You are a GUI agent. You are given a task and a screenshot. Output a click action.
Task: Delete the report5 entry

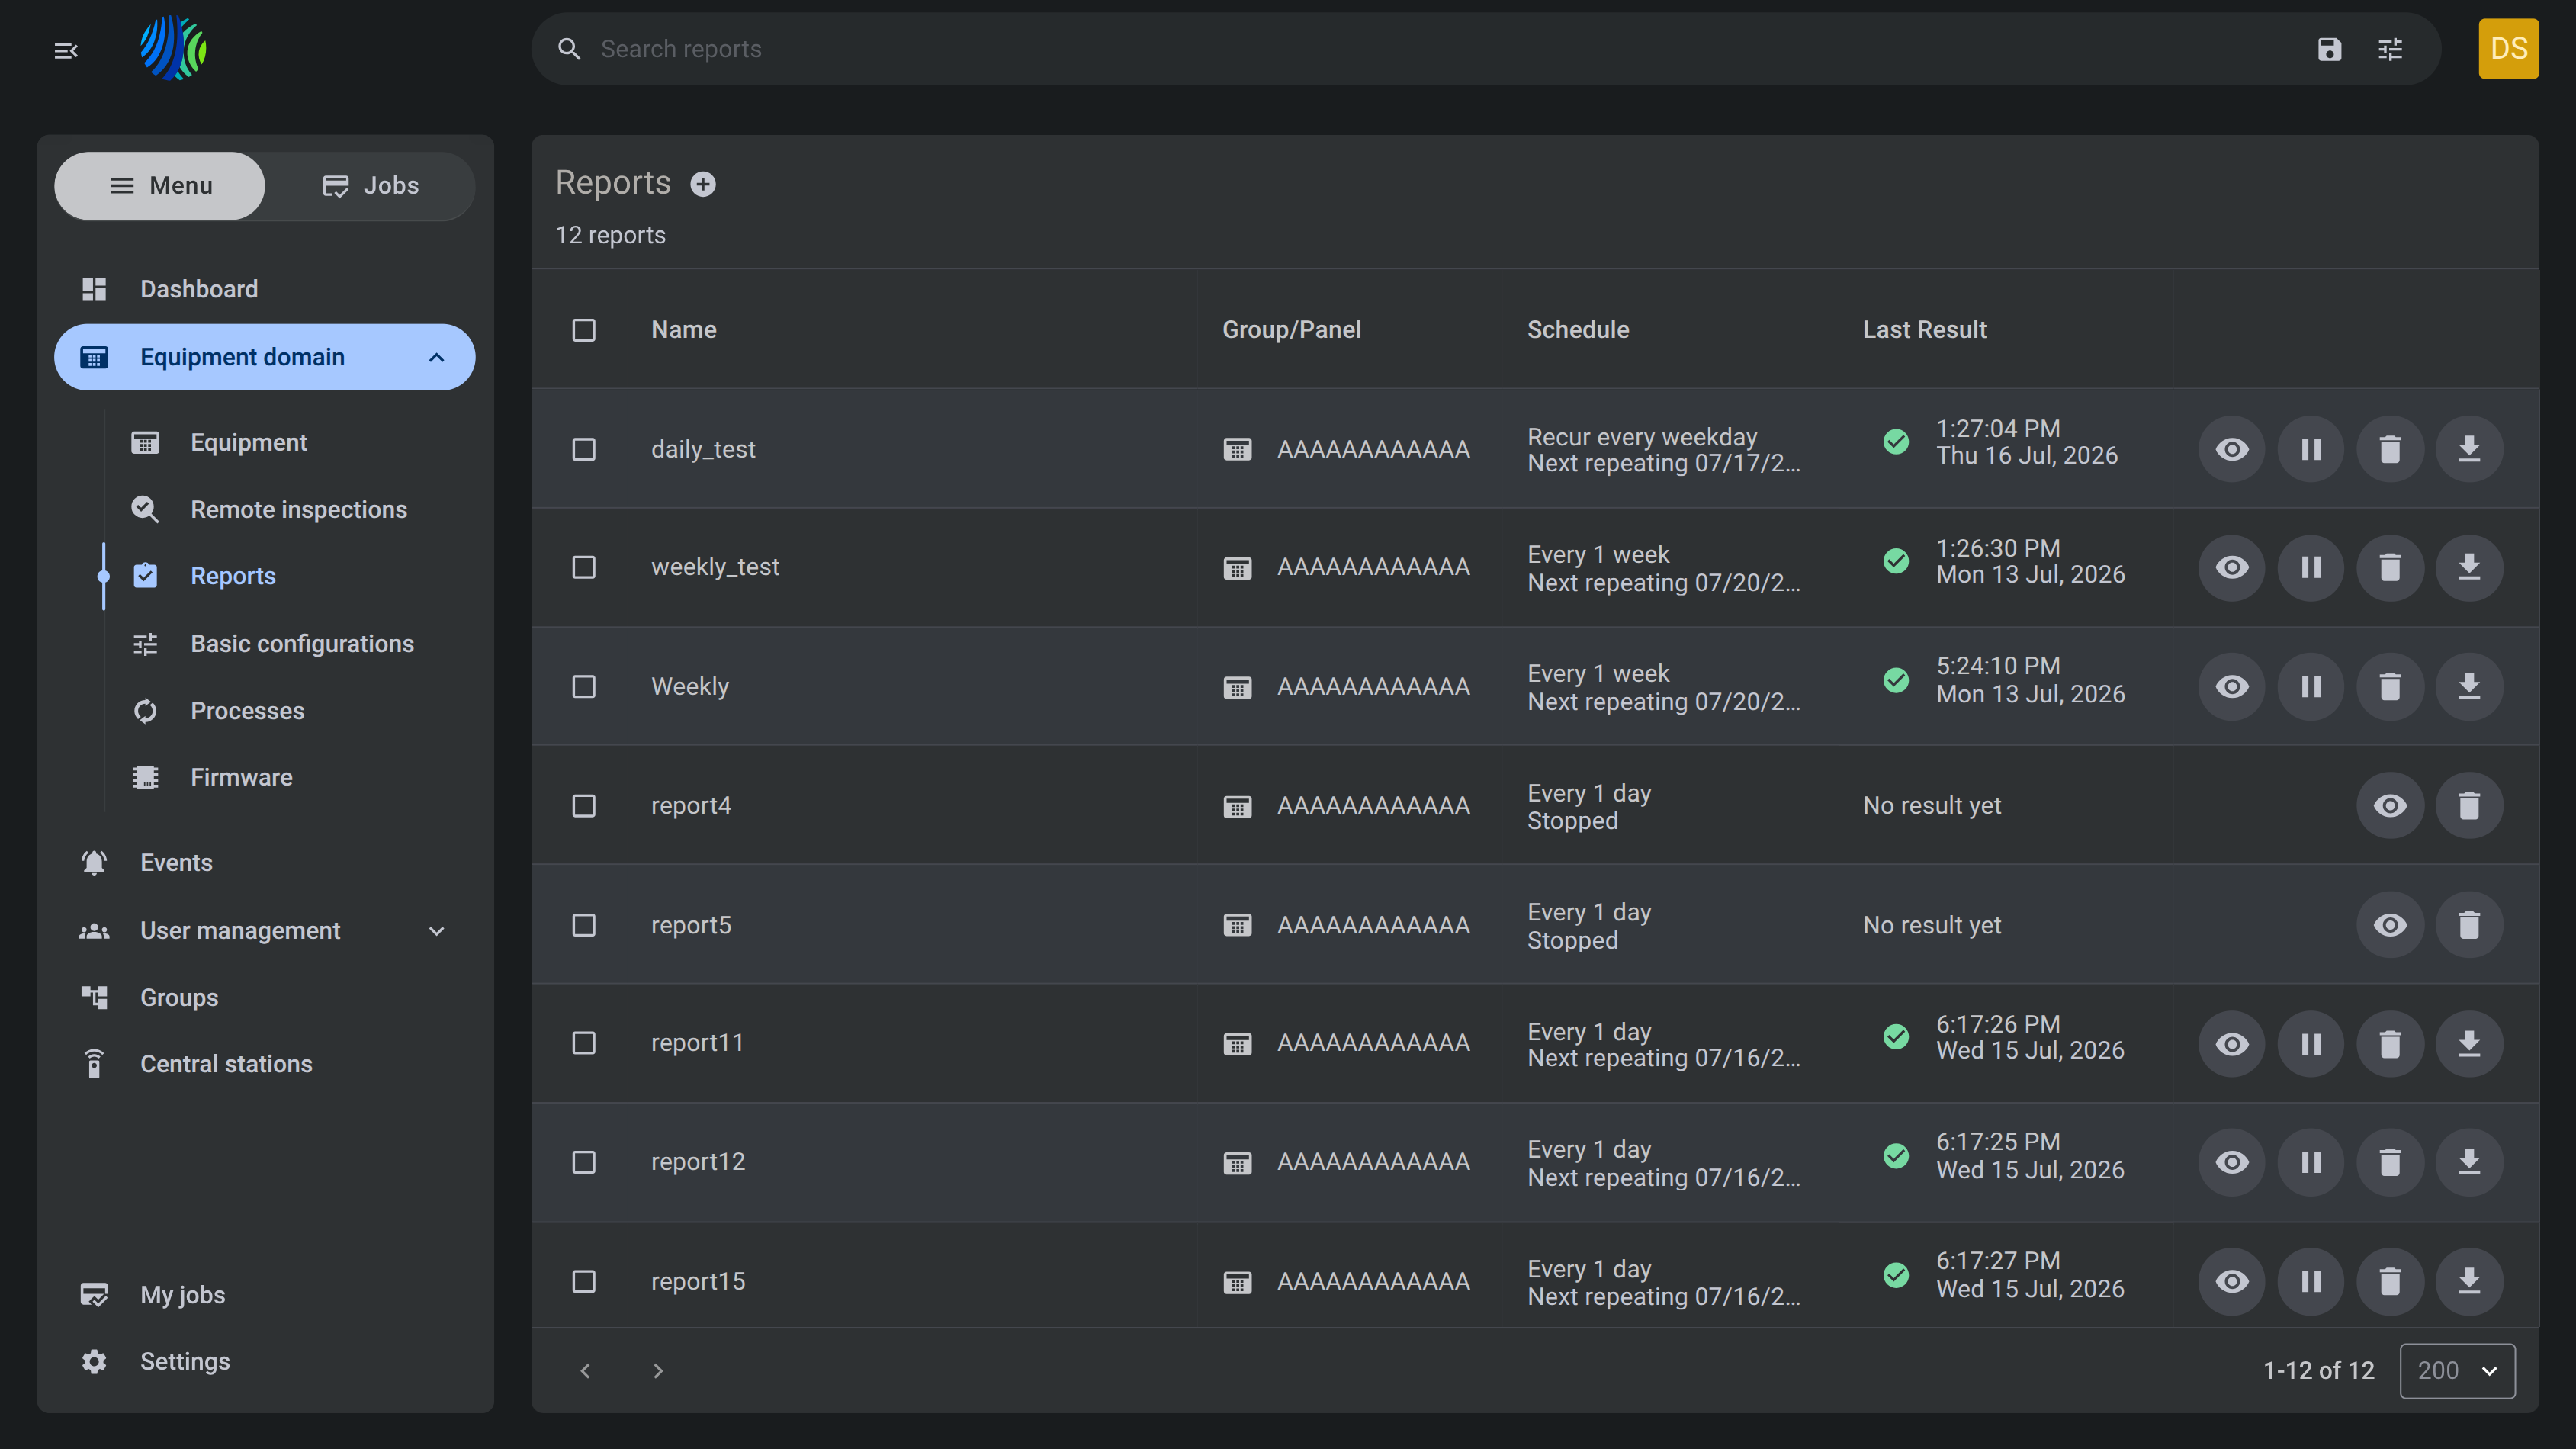tap(2469, 924)
